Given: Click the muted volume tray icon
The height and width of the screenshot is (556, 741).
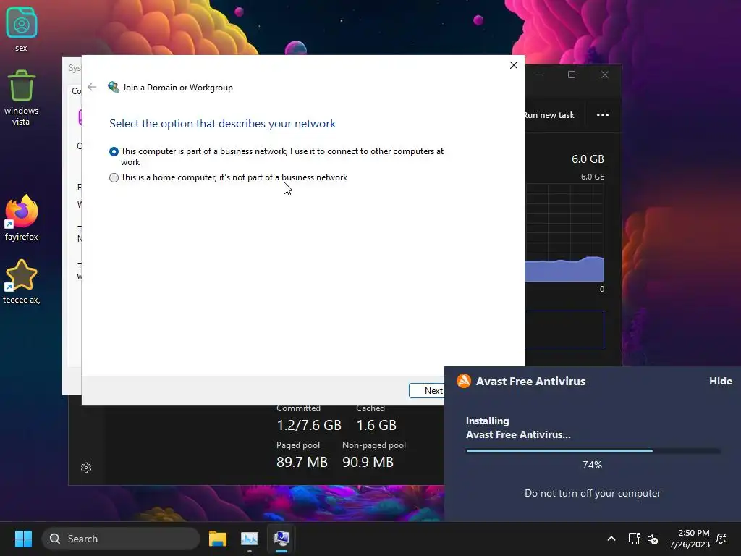Looking at the screenshot, I should tap(653, 539).
